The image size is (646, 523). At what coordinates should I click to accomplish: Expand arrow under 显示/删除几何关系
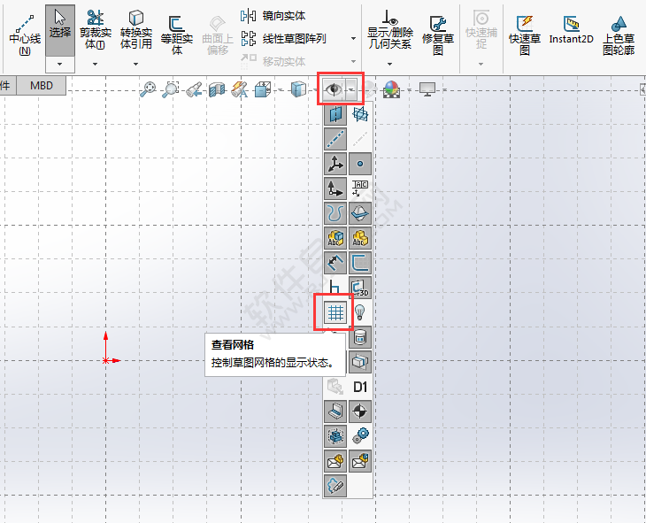point(389,65)
